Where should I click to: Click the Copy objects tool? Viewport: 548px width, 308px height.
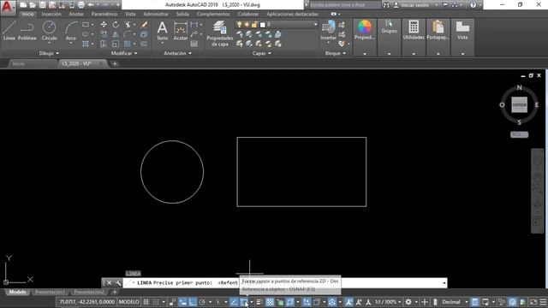[x=104, y=34]
